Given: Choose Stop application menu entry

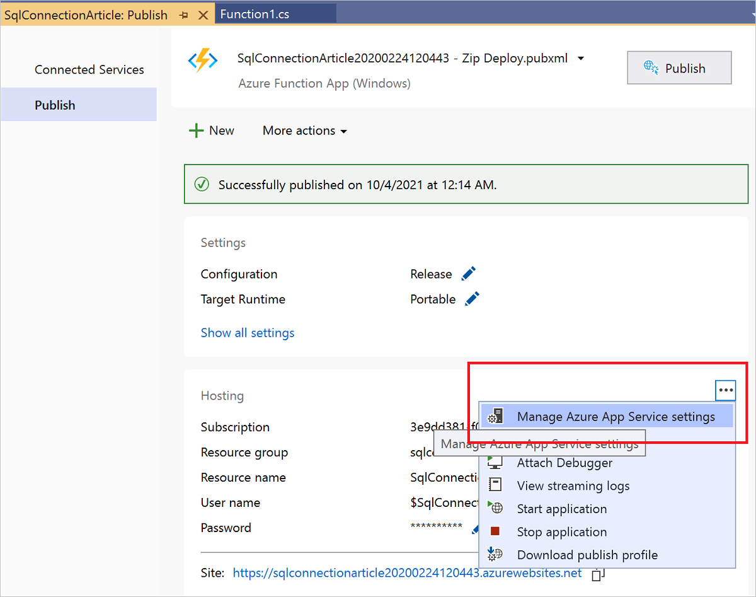Looking at the screenshot, I should tap(561, 532).
